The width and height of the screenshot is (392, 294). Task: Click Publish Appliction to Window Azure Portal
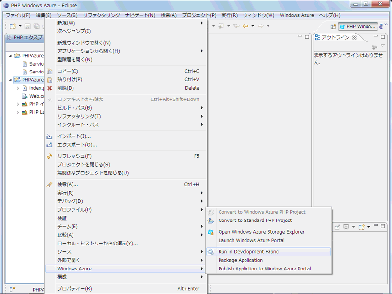[269, 269]
